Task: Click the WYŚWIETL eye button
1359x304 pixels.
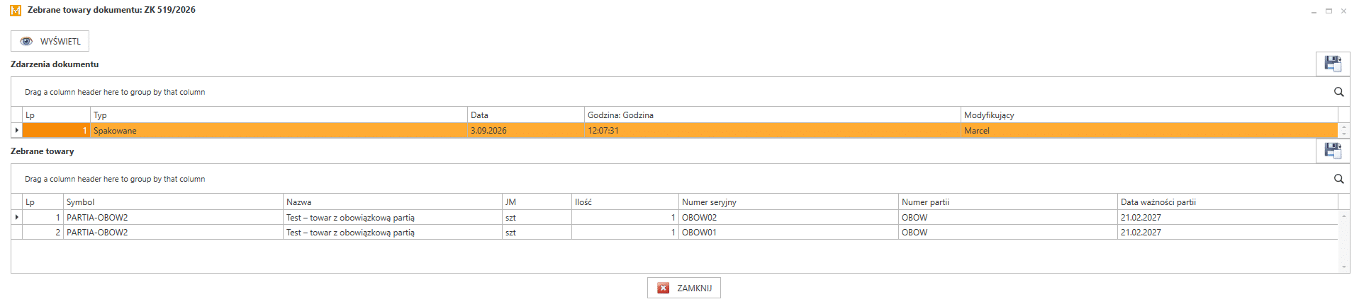Action: click(x=50, y=41)
